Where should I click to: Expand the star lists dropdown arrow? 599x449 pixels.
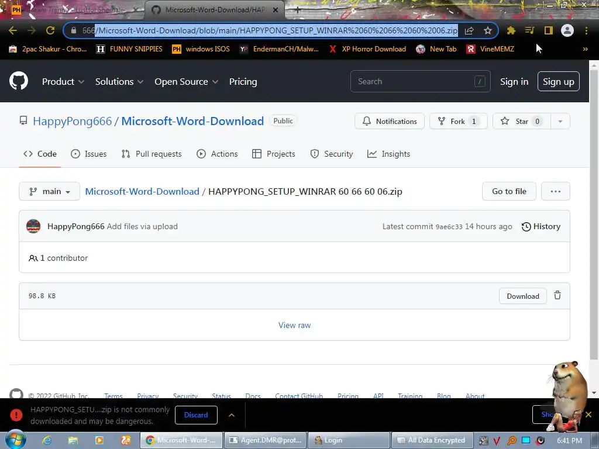560,121
